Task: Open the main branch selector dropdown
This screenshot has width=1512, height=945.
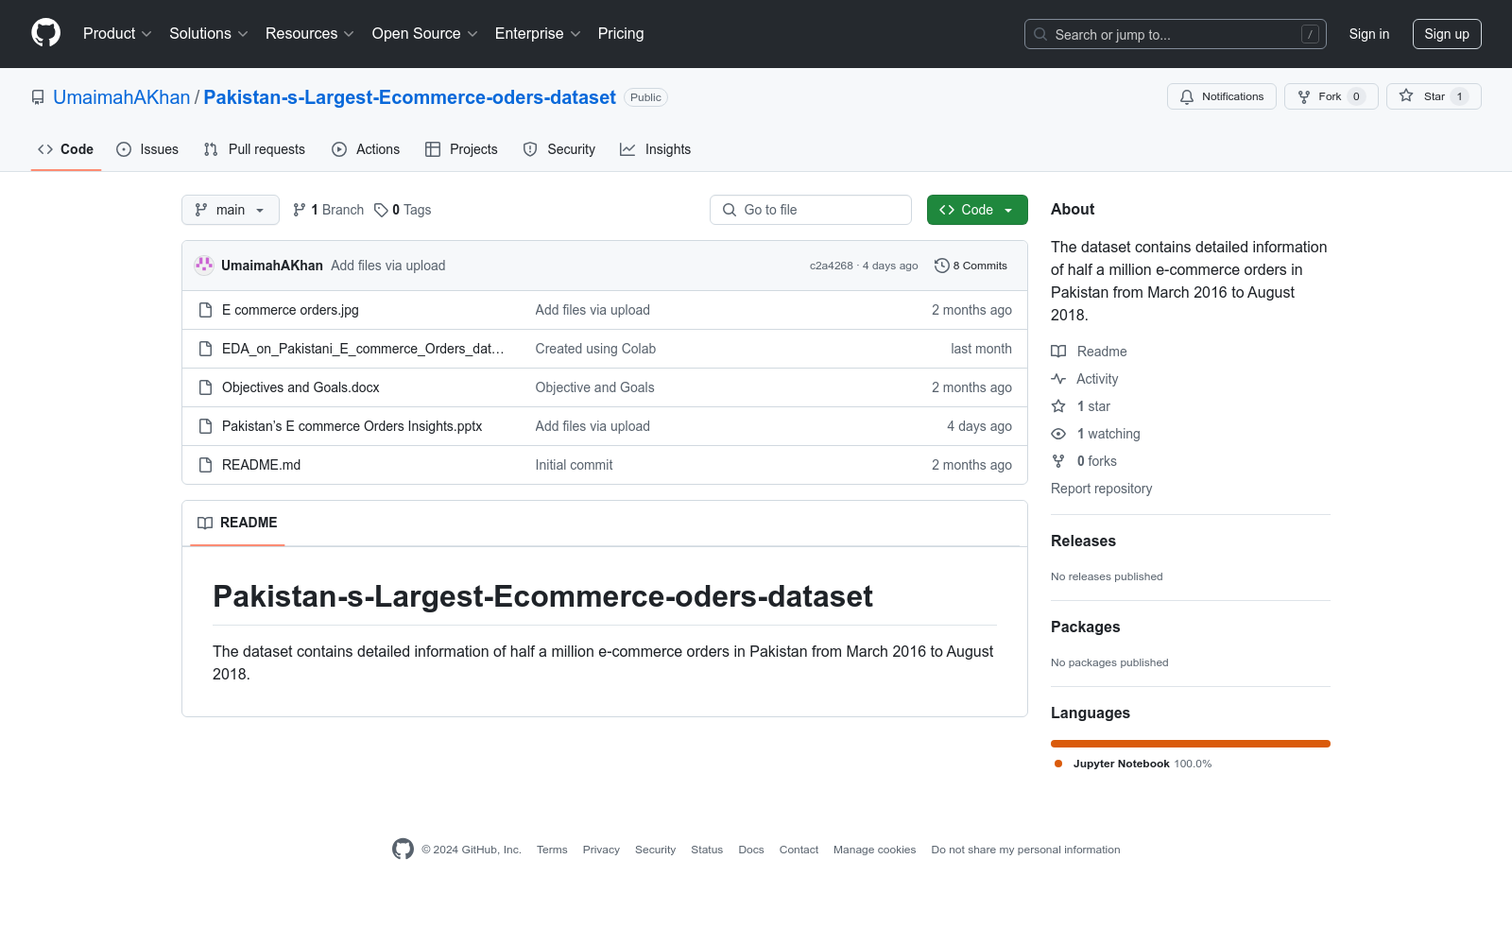Action: click(231, 210)
